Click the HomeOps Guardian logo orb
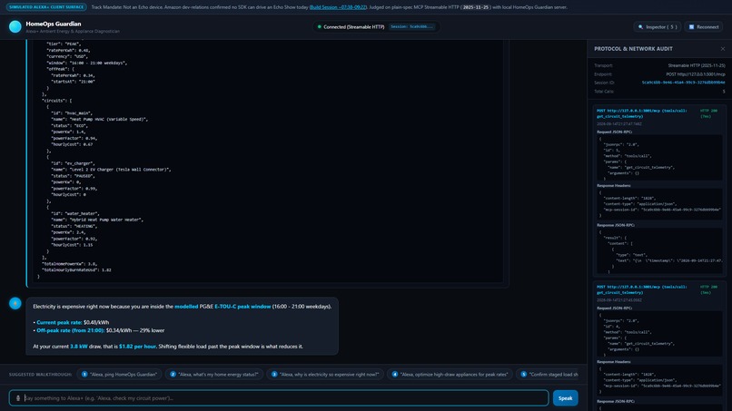732x411 pixels. click(x=15, y=26)
